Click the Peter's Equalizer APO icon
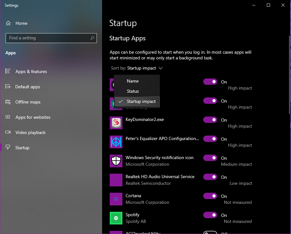 tap(116, 142)
